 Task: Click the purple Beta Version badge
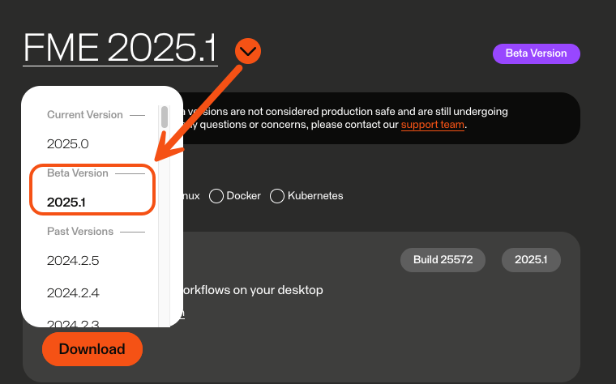click(x=537, y=53)
